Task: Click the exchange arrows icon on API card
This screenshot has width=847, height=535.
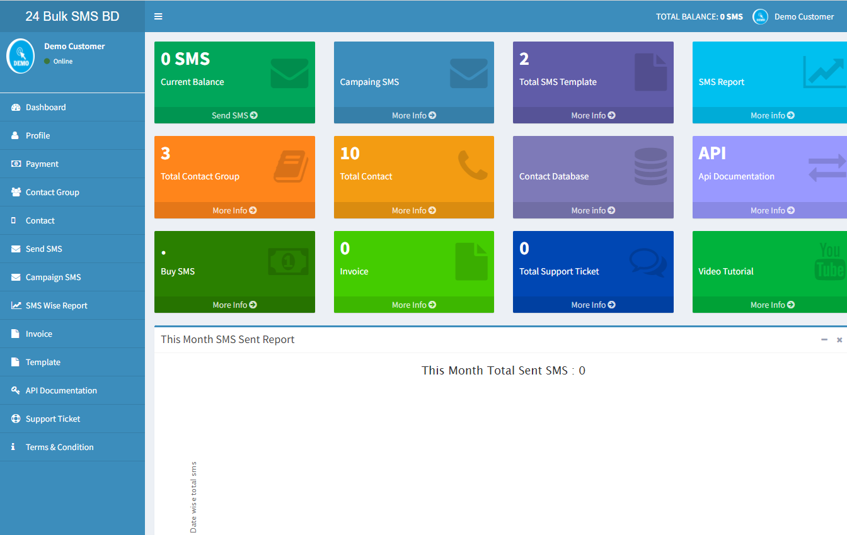Action: (x=827, y=168)
